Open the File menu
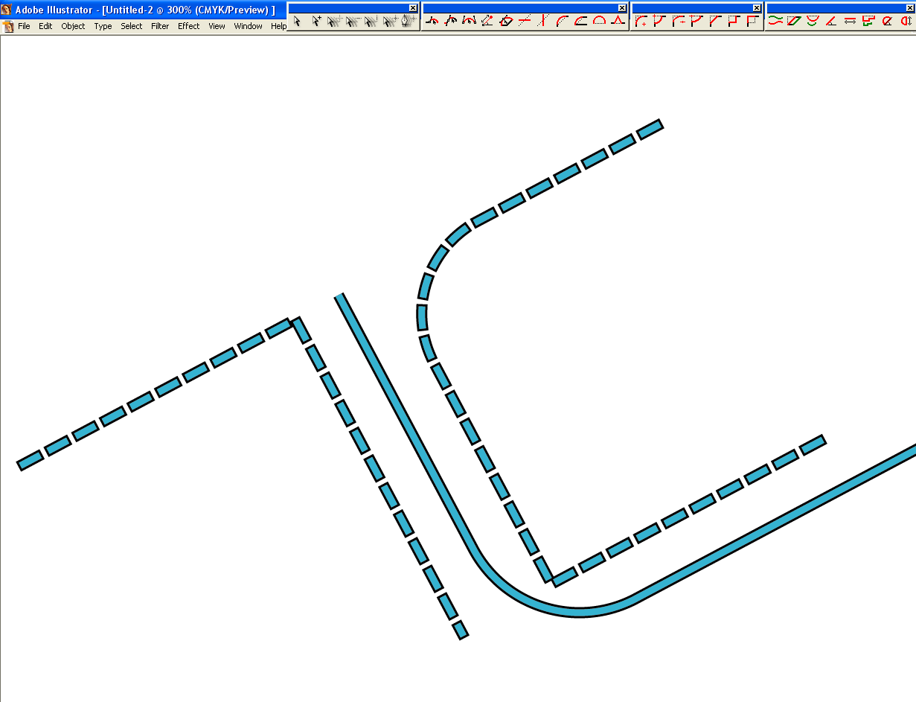 (24, 26)
